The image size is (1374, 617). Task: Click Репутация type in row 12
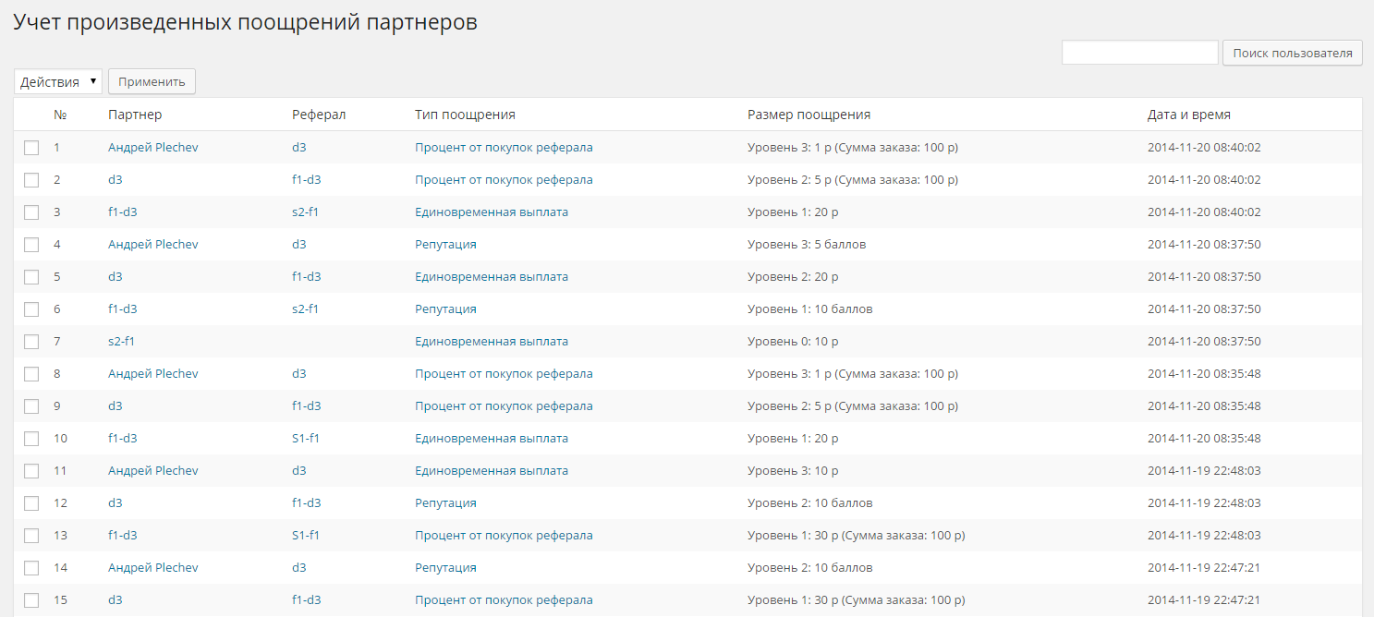coord(445,503)
